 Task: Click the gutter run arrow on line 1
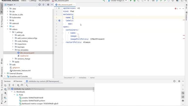[x=59, y=8]
